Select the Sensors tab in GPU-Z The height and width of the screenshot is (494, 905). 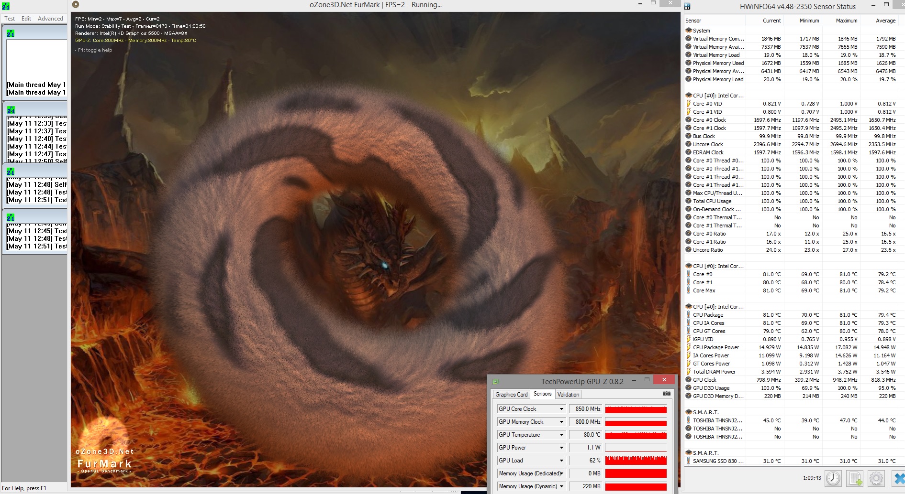[x=543, y=394]
